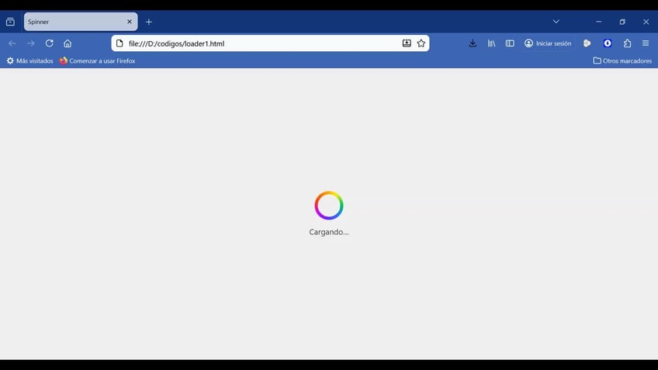Click Iniciar sesión account button

pos(548,43)
